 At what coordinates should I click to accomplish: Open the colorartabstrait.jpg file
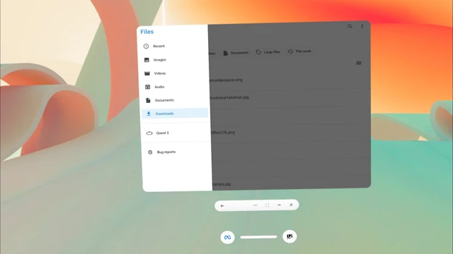230,97
